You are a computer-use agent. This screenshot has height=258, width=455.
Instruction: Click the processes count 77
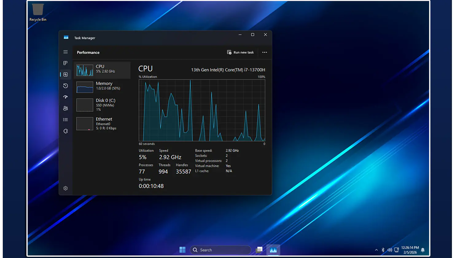[142, 172]
